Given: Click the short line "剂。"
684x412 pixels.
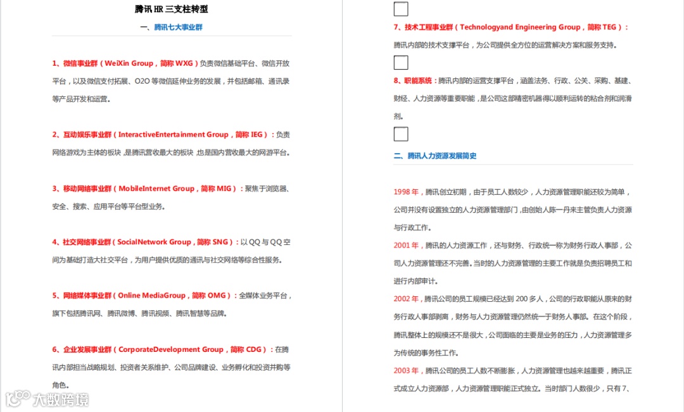Looking at the screenshot, I should pos(398,116).
